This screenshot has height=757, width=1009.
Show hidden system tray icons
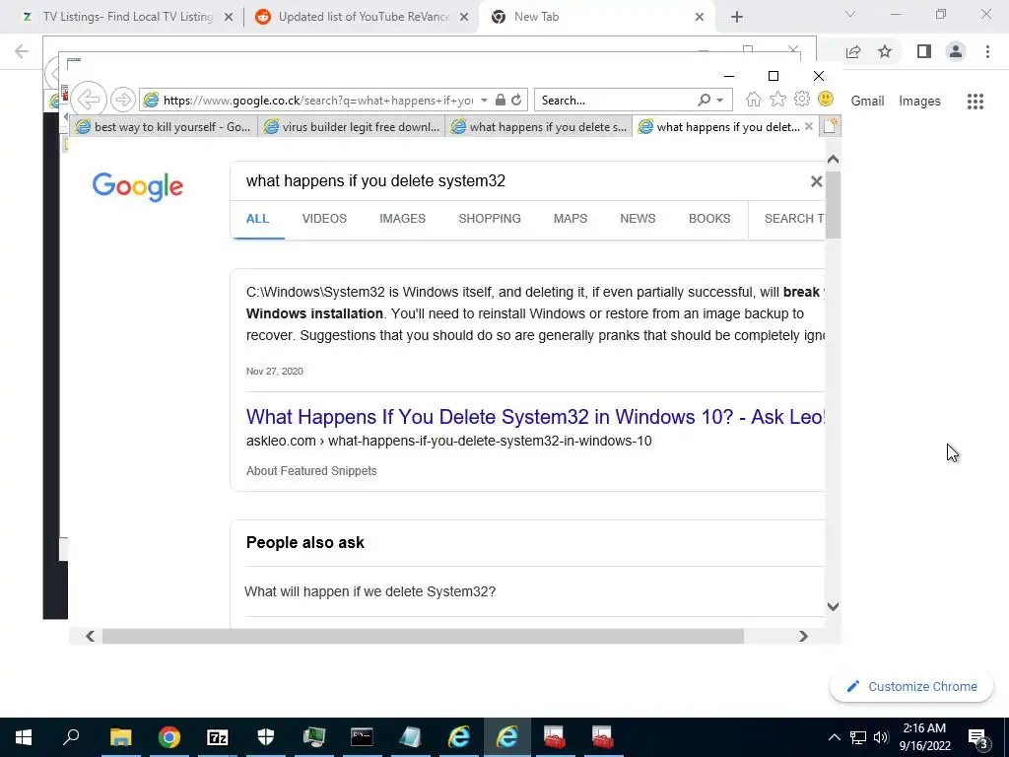pos(834,737)
